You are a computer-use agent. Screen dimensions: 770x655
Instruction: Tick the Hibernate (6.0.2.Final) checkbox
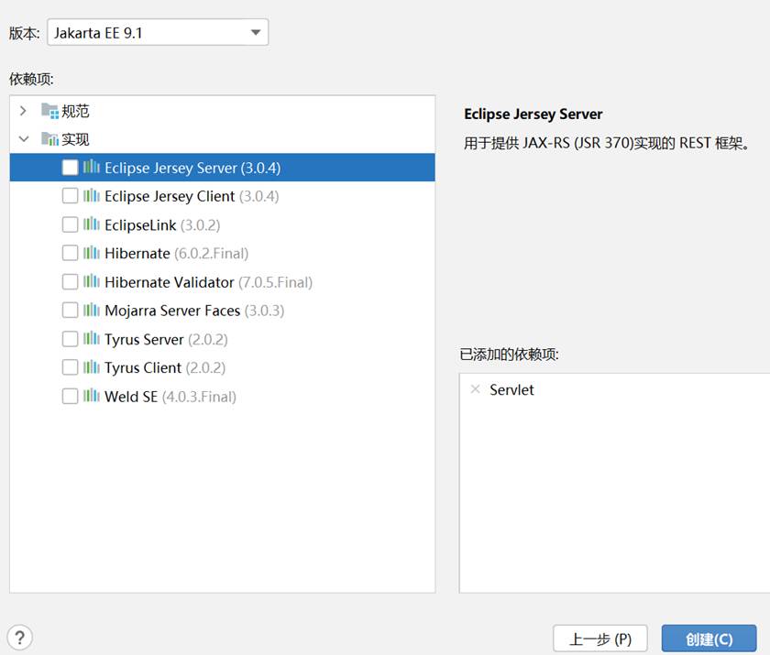pos(70,253)
